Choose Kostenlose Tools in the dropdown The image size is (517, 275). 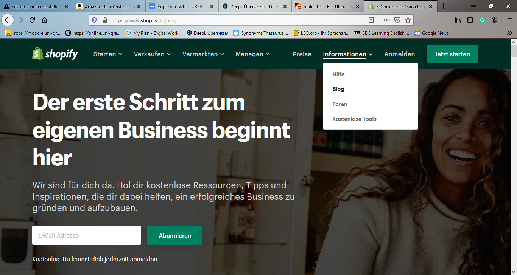point(354,119)
